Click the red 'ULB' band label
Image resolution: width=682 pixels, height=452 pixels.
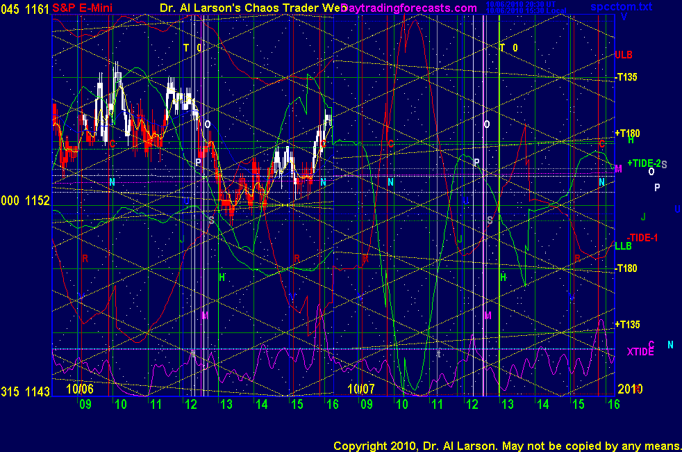click(x=624, y=55)
